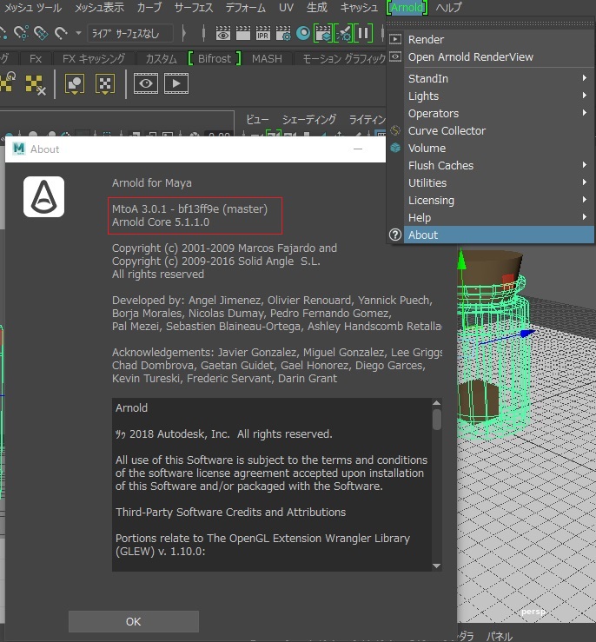Choose Open Arnold RenderView

(x=499, y=57)
